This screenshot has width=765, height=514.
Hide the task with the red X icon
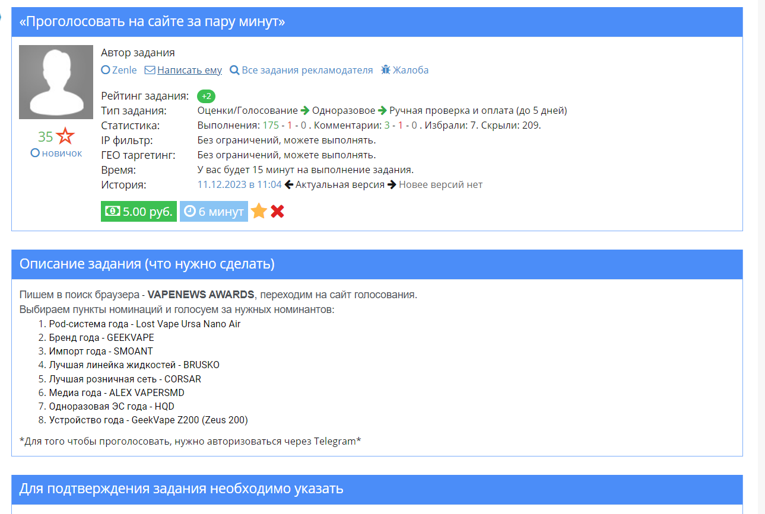(x=277, y=211)
